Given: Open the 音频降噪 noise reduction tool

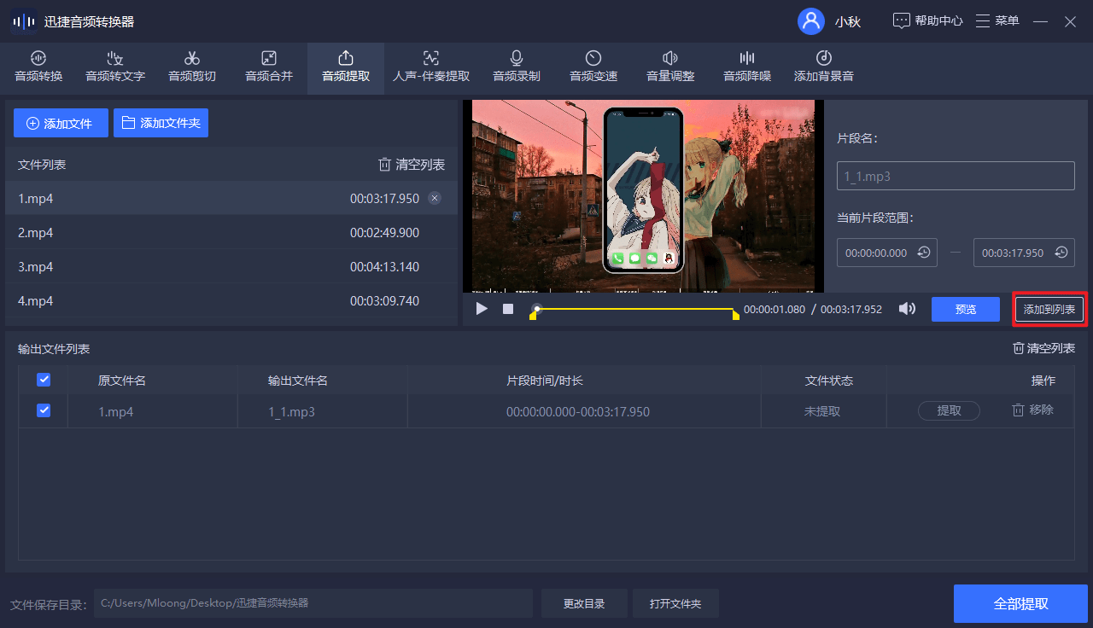Looking at the screenshot, I should pyautogui.click(x=746, y=67).
